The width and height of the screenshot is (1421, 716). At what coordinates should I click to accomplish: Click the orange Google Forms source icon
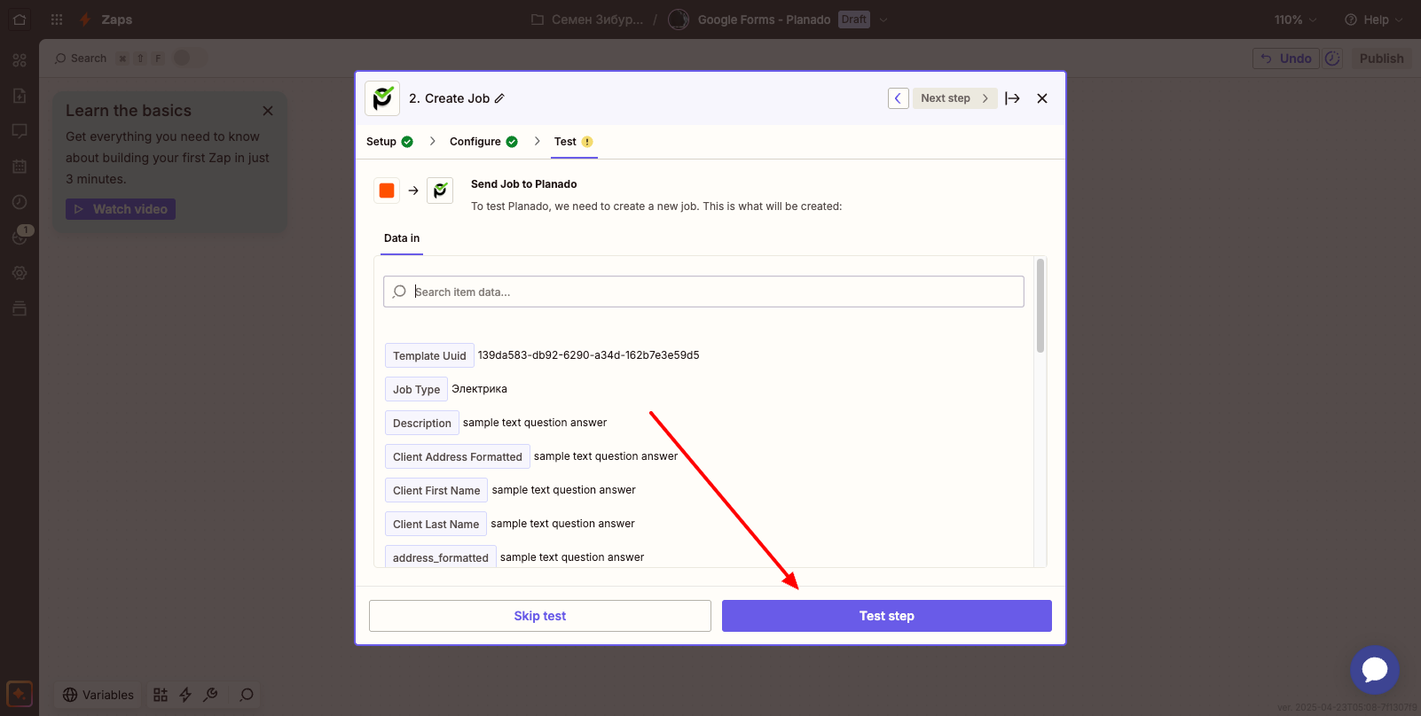[x=387, y=191]
